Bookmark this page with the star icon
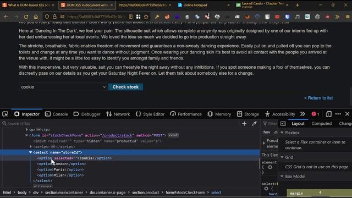The image size is (352, 198). 146,16
